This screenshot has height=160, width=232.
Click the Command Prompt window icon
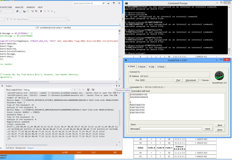126,3
